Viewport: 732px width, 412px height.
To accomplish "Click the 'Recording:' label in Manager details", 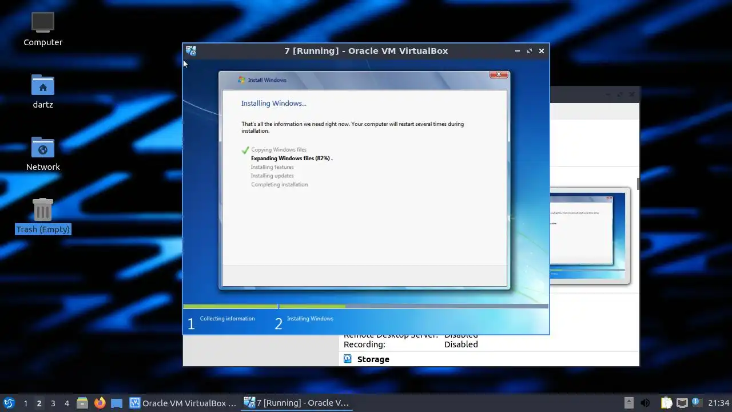I will (364, 344).
